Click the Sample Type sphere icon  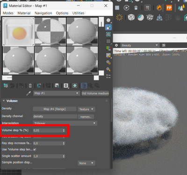pyautogui.click(x=108, y=20)
